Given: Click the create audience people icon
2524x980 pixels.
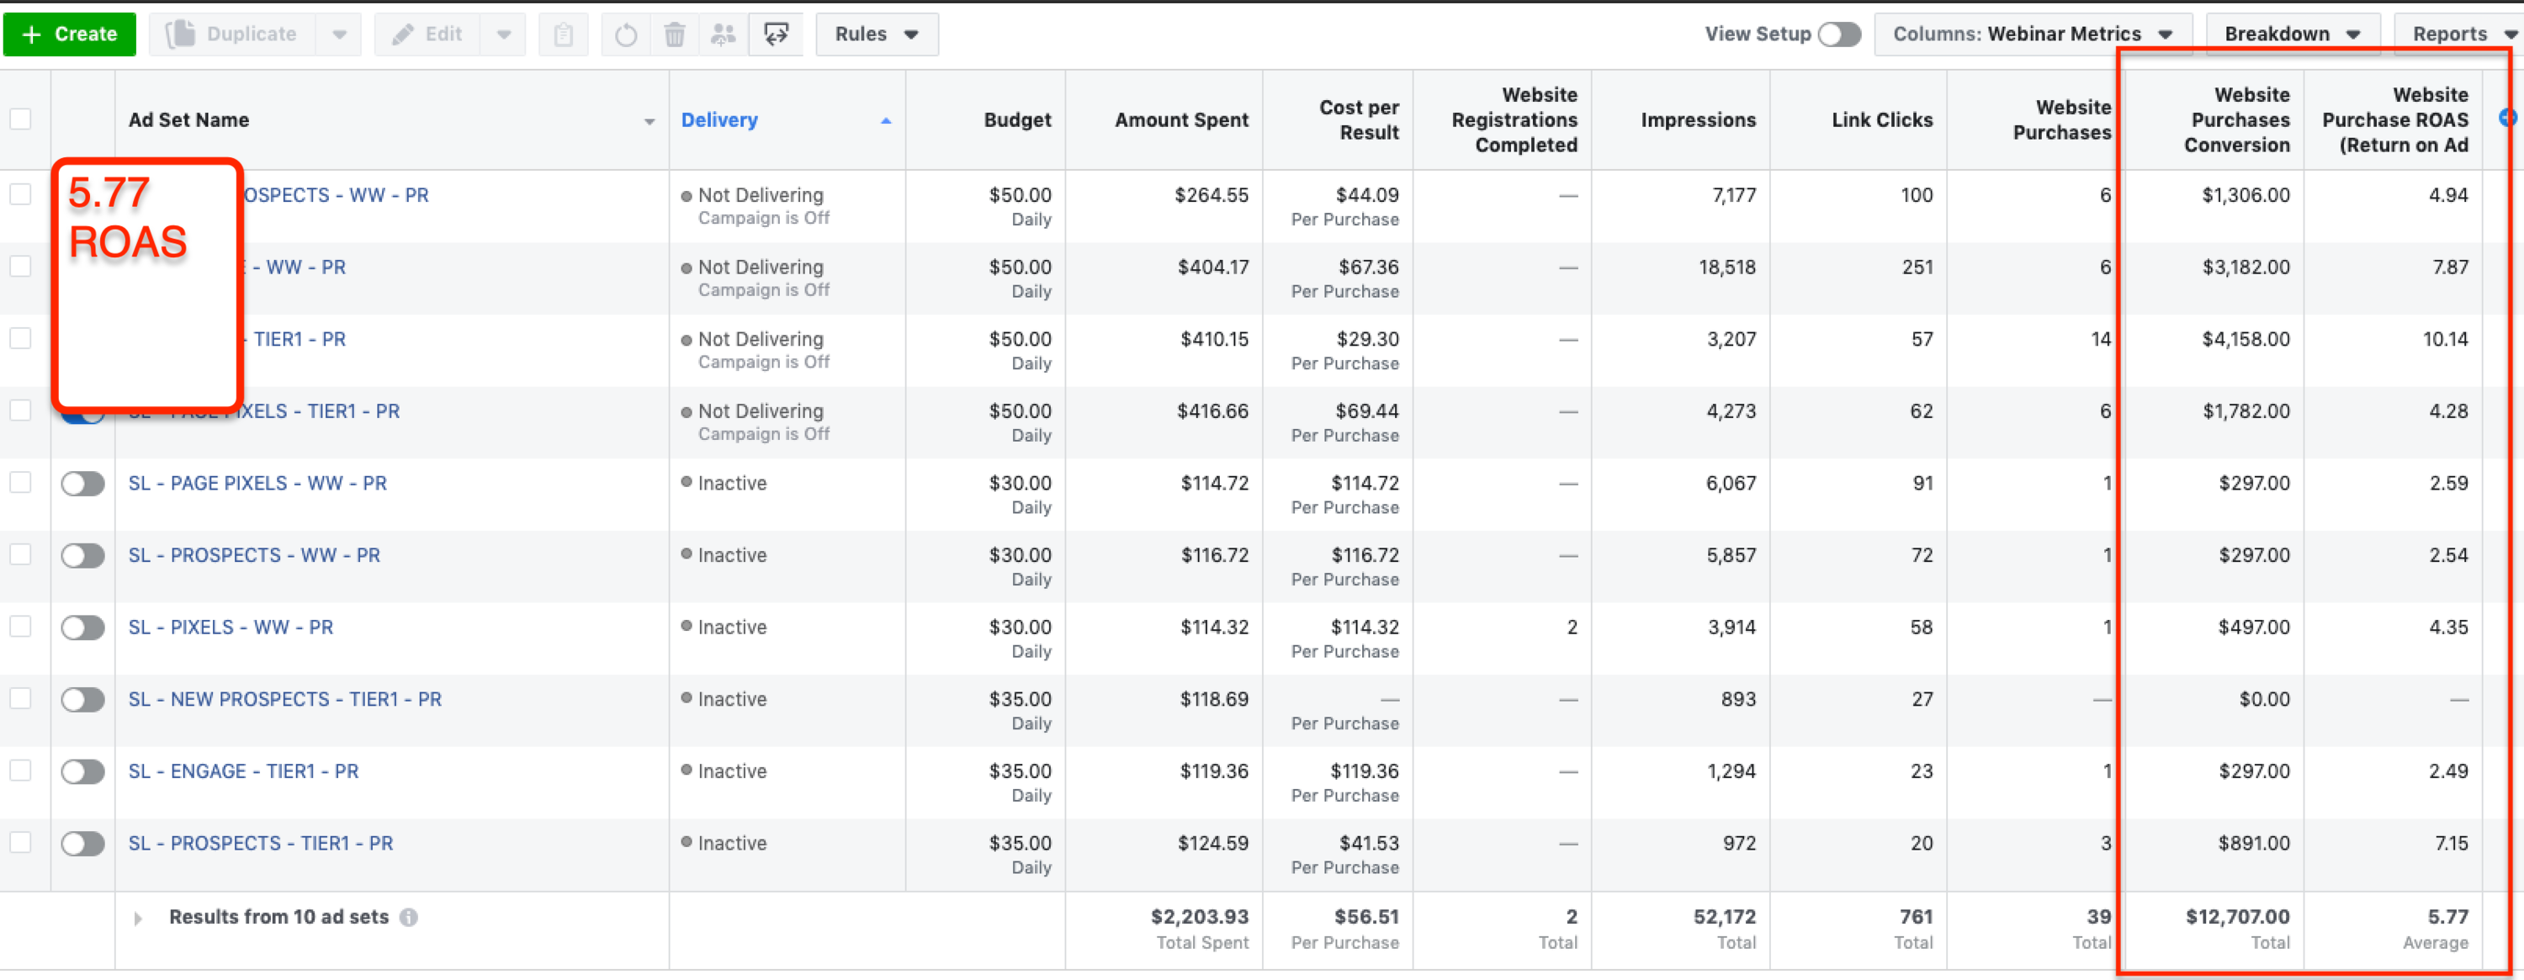Looking at the screenshot, I should pyautogui.click(x=723, y=35).
